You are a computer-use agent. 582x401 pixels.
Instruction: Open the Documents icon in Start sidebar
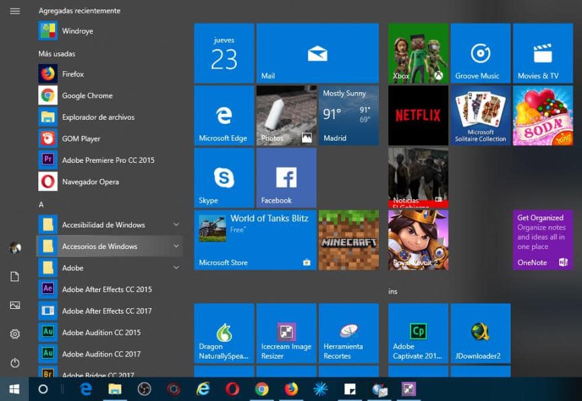[x=15, y=276]
